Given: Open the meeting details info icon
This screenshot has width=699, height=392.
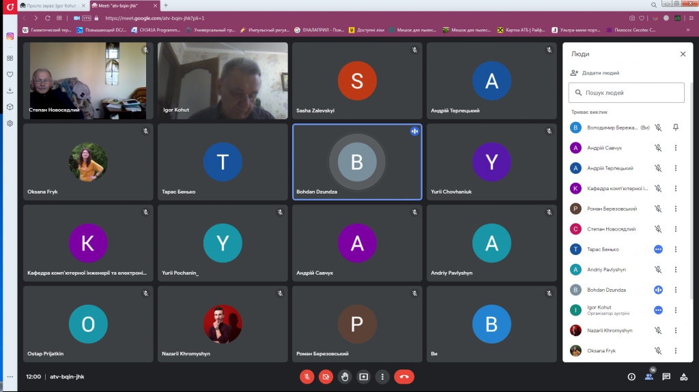Looking at the screenshot, I should [631, 376].
